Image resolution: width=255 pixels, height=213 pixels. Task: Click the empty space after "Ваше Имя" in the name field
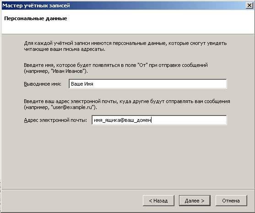pyautogui.click(x=159, y=84)
